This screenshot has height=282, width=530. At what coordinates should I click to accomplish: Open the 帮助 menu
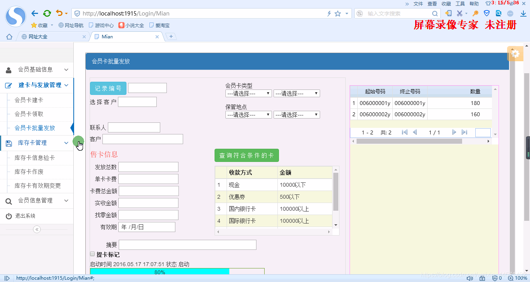point(474,3)
